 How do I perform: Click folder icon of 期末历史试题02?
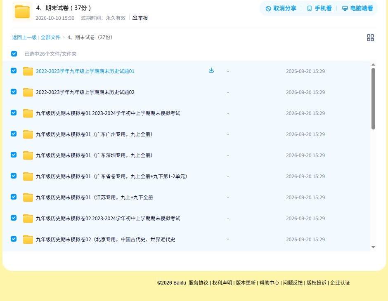tap(28, 92)
